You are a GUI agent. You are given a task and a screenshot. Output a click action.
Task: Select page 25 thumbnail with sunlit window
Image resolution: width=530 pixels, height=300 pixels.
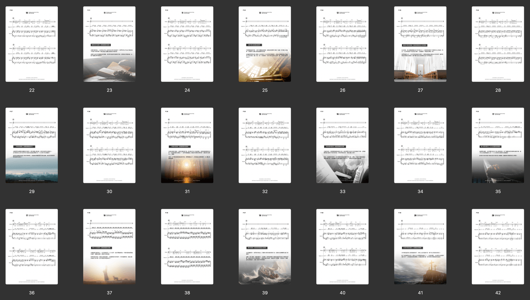point(265,44)
